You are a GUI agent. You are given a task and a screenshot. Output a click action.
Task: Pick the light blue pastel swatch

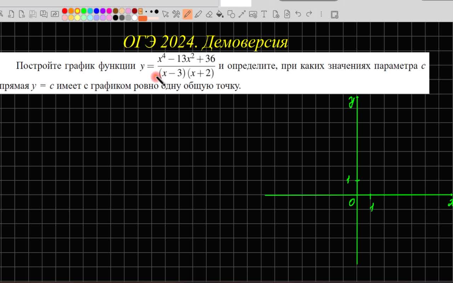(90, 18)
